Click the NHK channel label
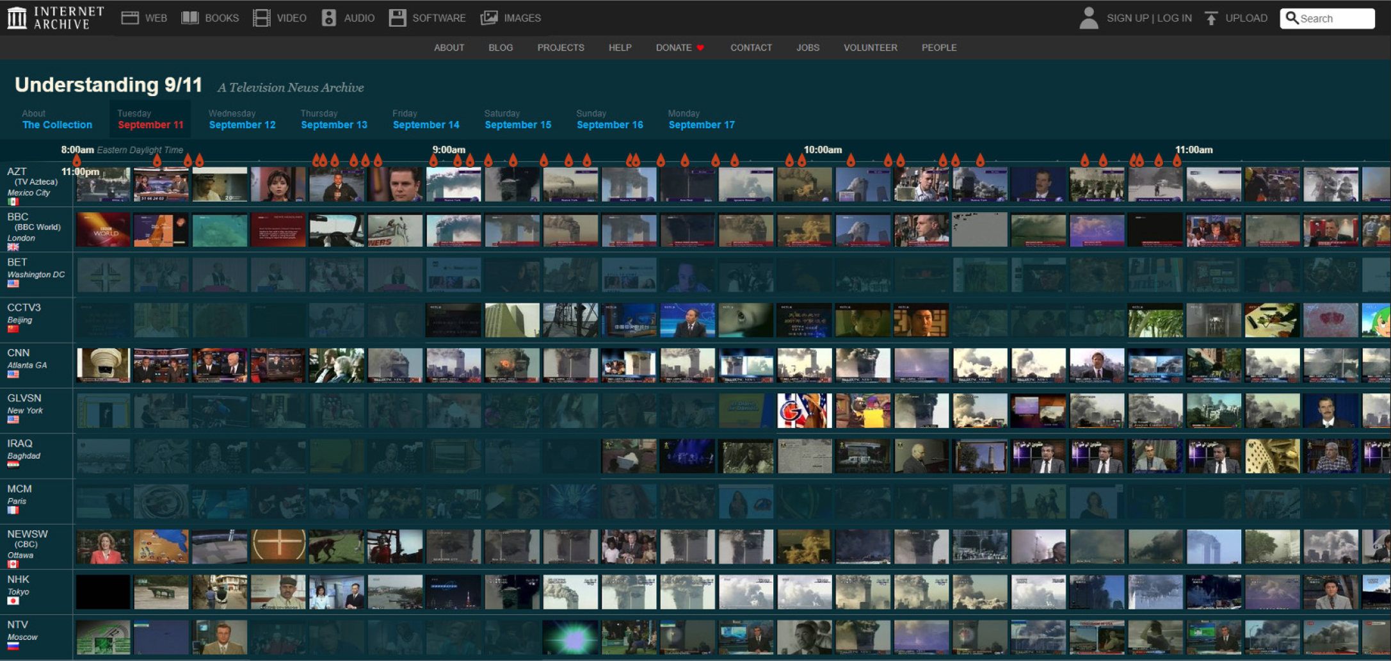Viewport: 1391px width, 661px height. click(x=18, y=580)
